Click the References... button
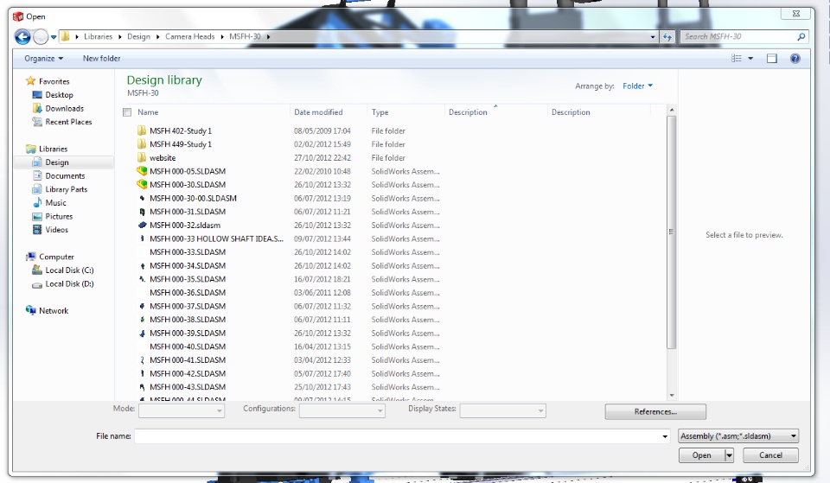This screenshot has height=483, width=830. tap(655, 411)
